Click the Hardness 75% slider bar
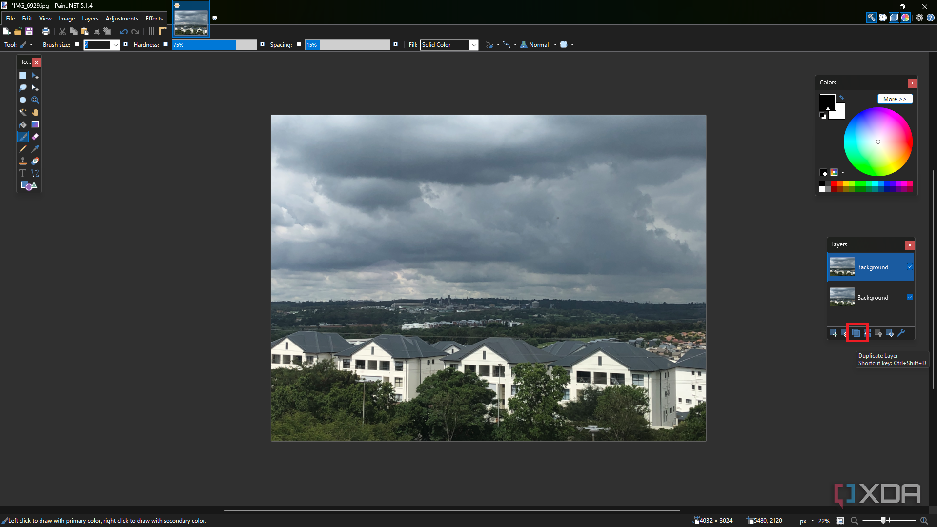The height and width of the screenshot is (527, 937). pos(214,45)
